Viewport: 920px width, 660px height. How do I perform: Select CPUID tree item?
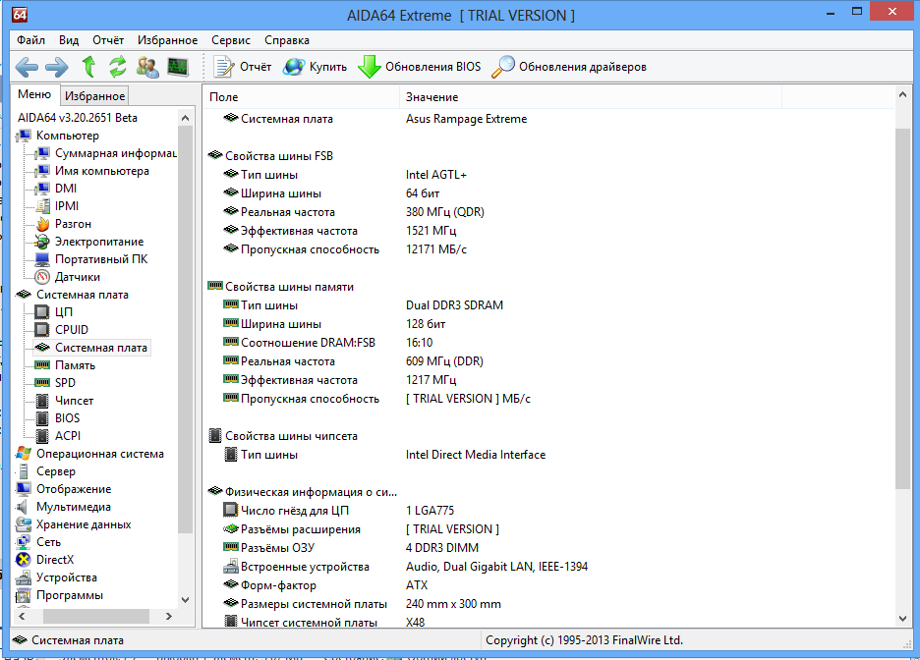tap(72, 329)
